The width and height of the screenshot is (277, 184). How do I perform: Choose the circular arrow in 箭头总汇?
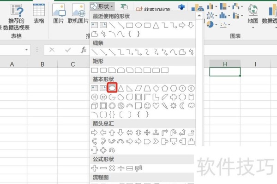click(x=112, y=150)
